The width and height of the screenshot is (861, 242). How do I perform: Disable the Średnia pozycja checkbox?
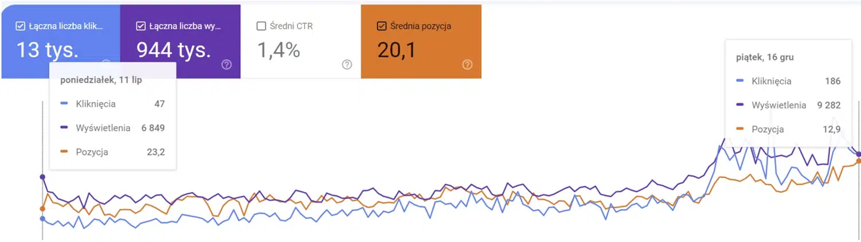click(x=382, y=26)
